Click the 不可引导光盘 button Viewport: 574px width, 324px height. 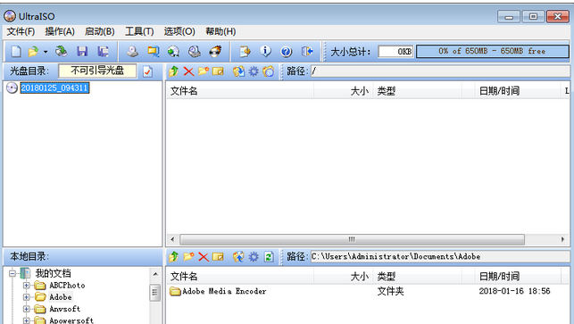pos(97,71)
